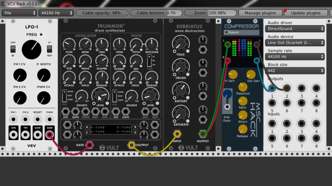Click the Debriatus INPUT jack
Screen dimensions: 332x186
pos(177,134)
